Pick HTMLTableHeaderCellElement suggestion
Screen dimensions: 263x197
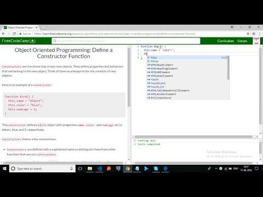(x=188, y=90)
